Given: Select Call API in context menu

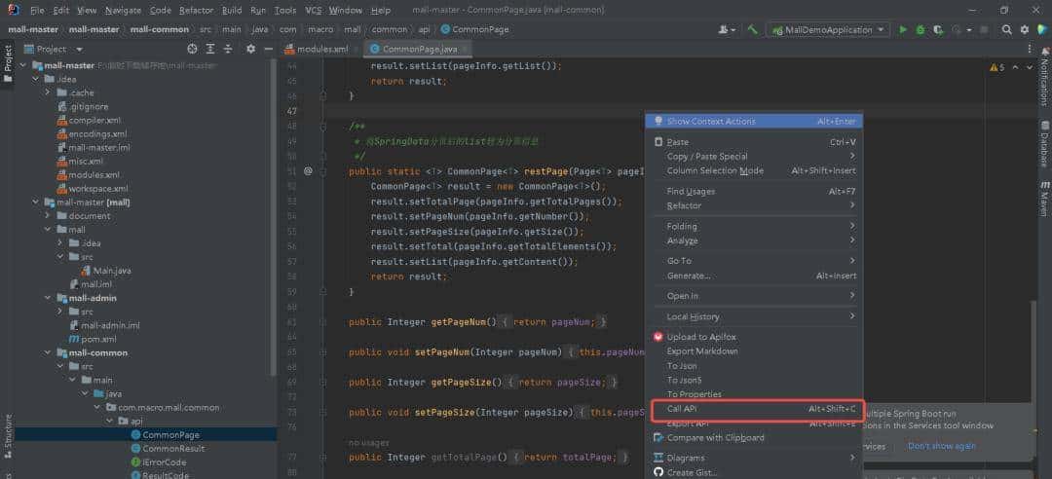Looking at the screenshot, I should (x=682, y=409).
